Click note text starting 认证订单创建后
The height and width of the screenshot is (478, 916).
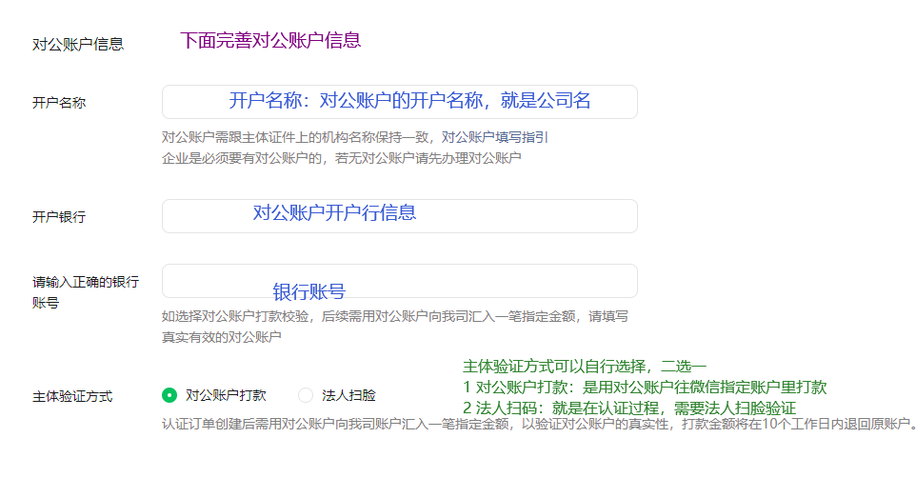[539, 425]
